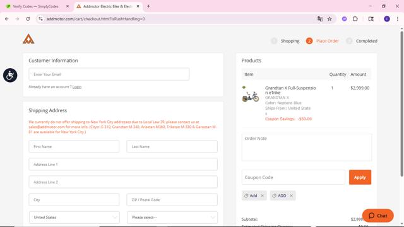
Task: Bookmark this page with the star
Action: 330,19
